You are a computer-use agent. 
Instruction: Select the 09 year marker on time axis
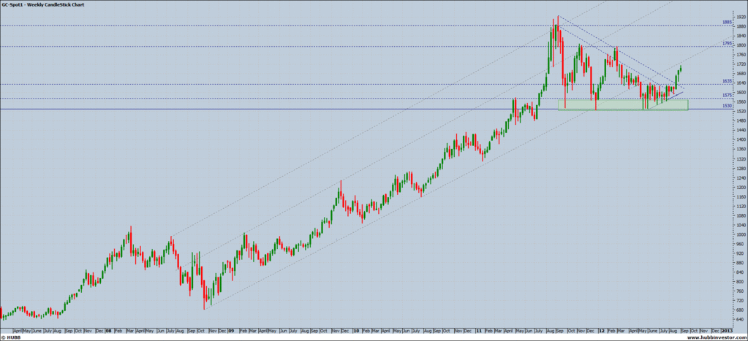click(230, 330)
